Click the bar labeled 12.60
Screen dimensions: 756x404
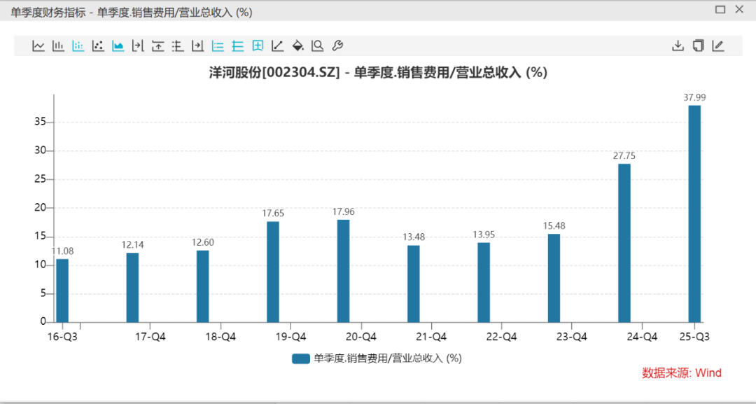pos(202,286)
